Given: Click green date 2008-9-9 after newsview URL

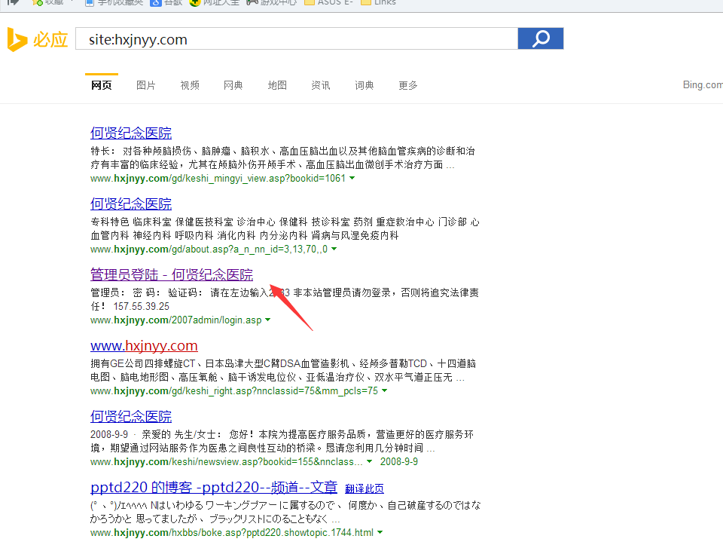Looking at the screenshot, I should click(x=399, y=461).
